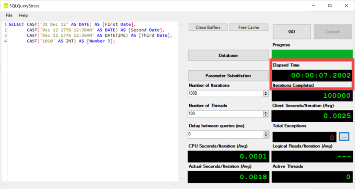Viewport: 355px width, 189px height.
Task: Click the Free Cache button
Action: tap(248, 27)
